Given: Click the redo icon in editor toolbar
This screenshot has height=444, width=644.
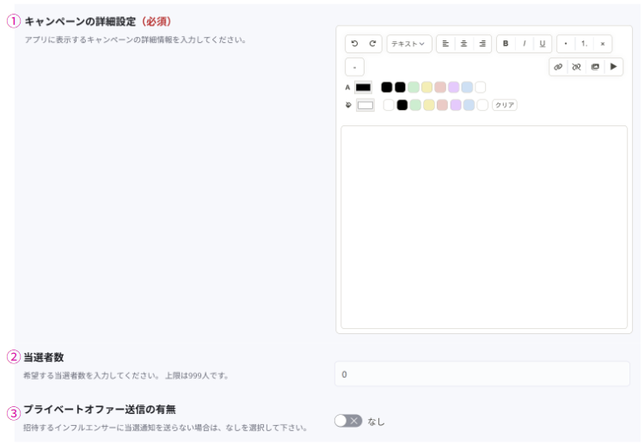Looking at the screenshot, I should [x=372, y=44].
